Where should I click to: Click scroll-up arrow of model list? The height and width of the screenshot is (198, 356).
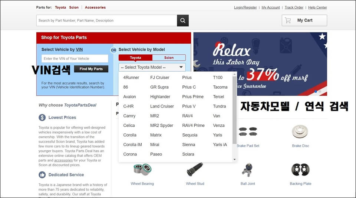(234, 75)
